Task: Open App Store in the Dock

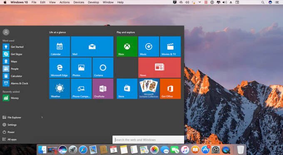Action: pyautogui.click(x=206, y=150)
